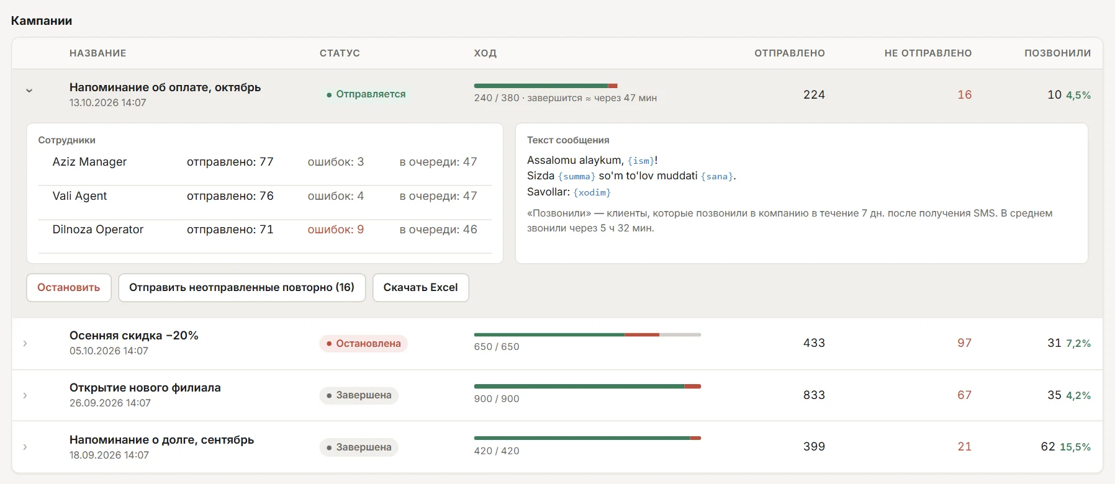The height and width of the screenshot is (484, 1115).
Task: Click not-sent count '97'
Action: click(964, 343)
